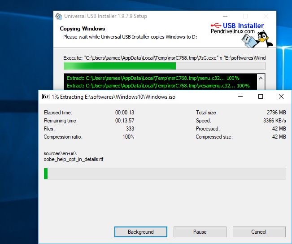Image resolution: width=292 pixels, height=244 pixels.
Task: Click the Files count 333
Action: click(130, 129)
